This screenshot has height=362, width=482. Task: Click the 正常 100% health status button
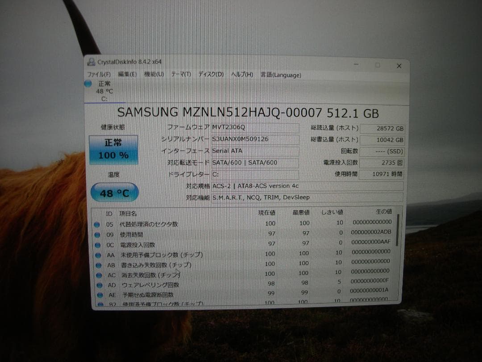(x=112, y=150)
